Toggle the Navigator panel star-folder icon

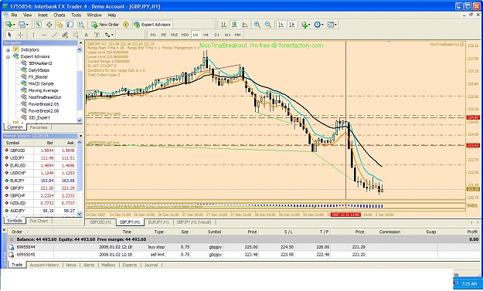coord(60,25)
